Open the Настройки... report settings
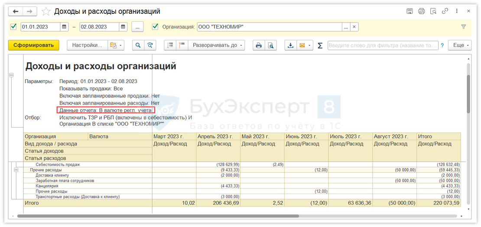Image resolution: width=481 pixels, height=227 pixels. coord(86,45)
